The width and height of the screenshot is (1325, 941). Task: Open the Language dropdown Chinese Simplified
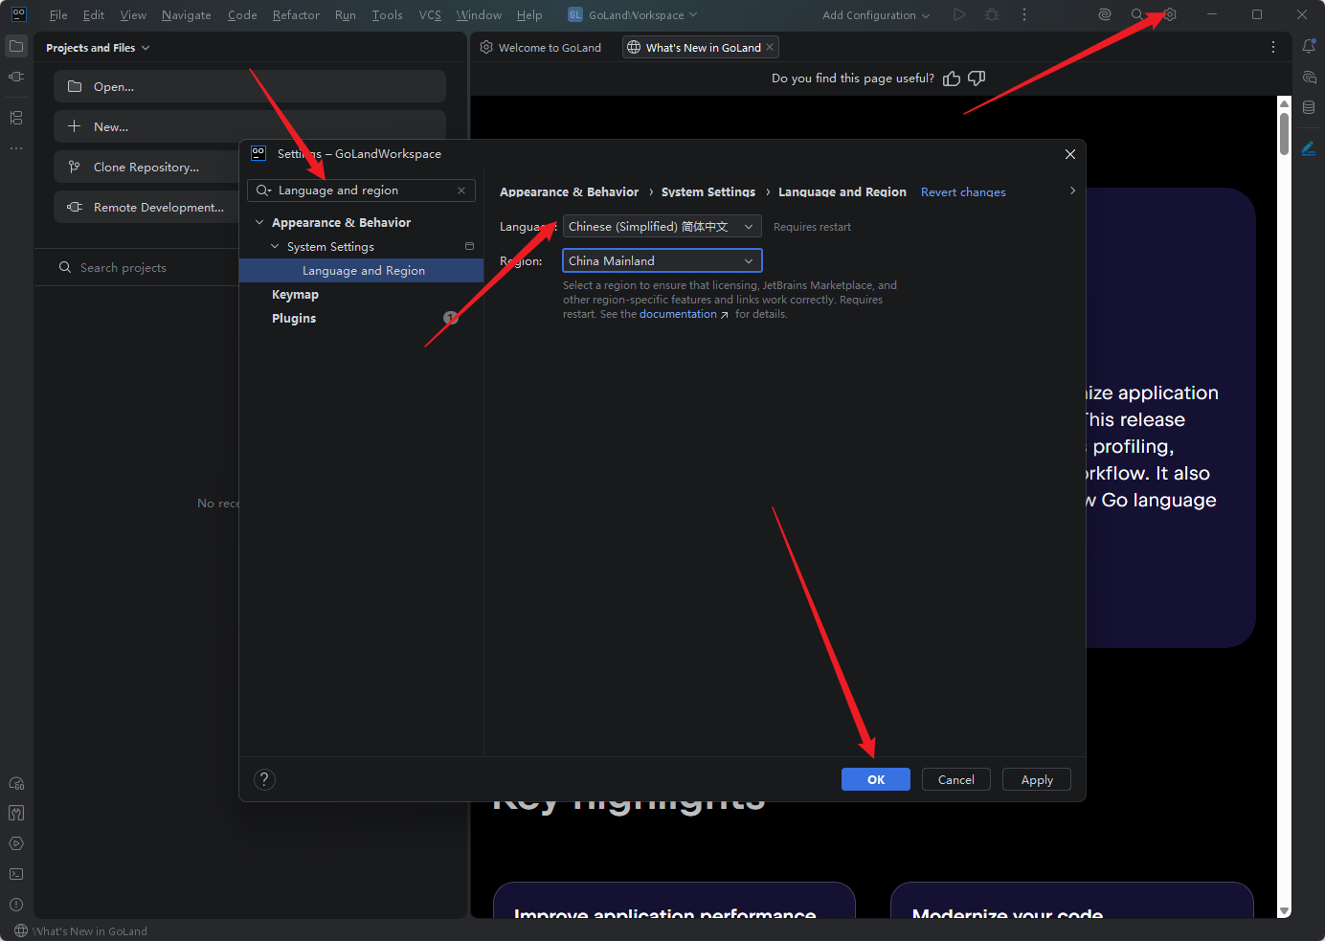point(662,227)
